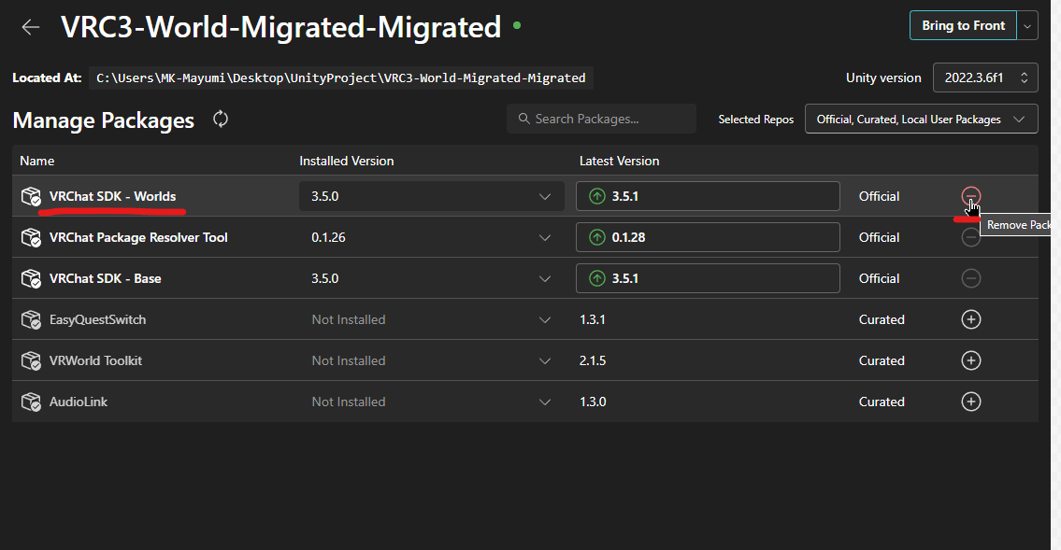Add the EasyQuestSwitch package with plus icon
This screenshot has height=550, width=1061.
(x=971, y=319)
